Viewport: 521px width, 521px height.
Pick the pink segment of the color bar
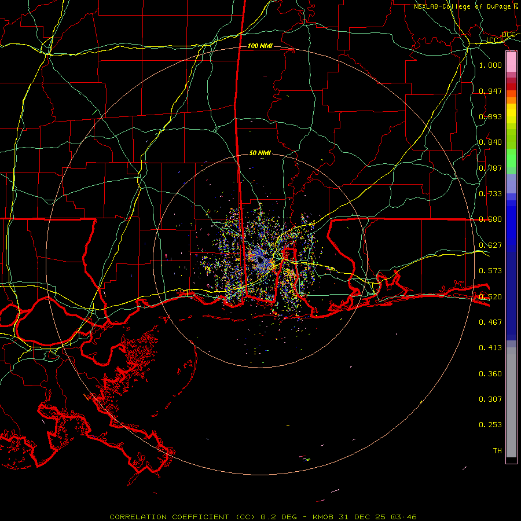tap(511, 62)
